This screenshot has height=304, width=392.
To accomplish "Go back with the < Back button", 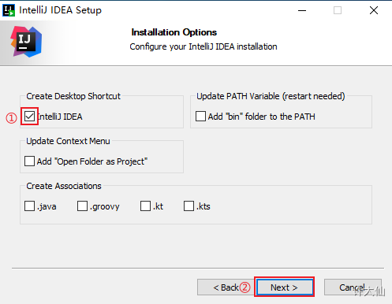I will click(x=226, y=287).
